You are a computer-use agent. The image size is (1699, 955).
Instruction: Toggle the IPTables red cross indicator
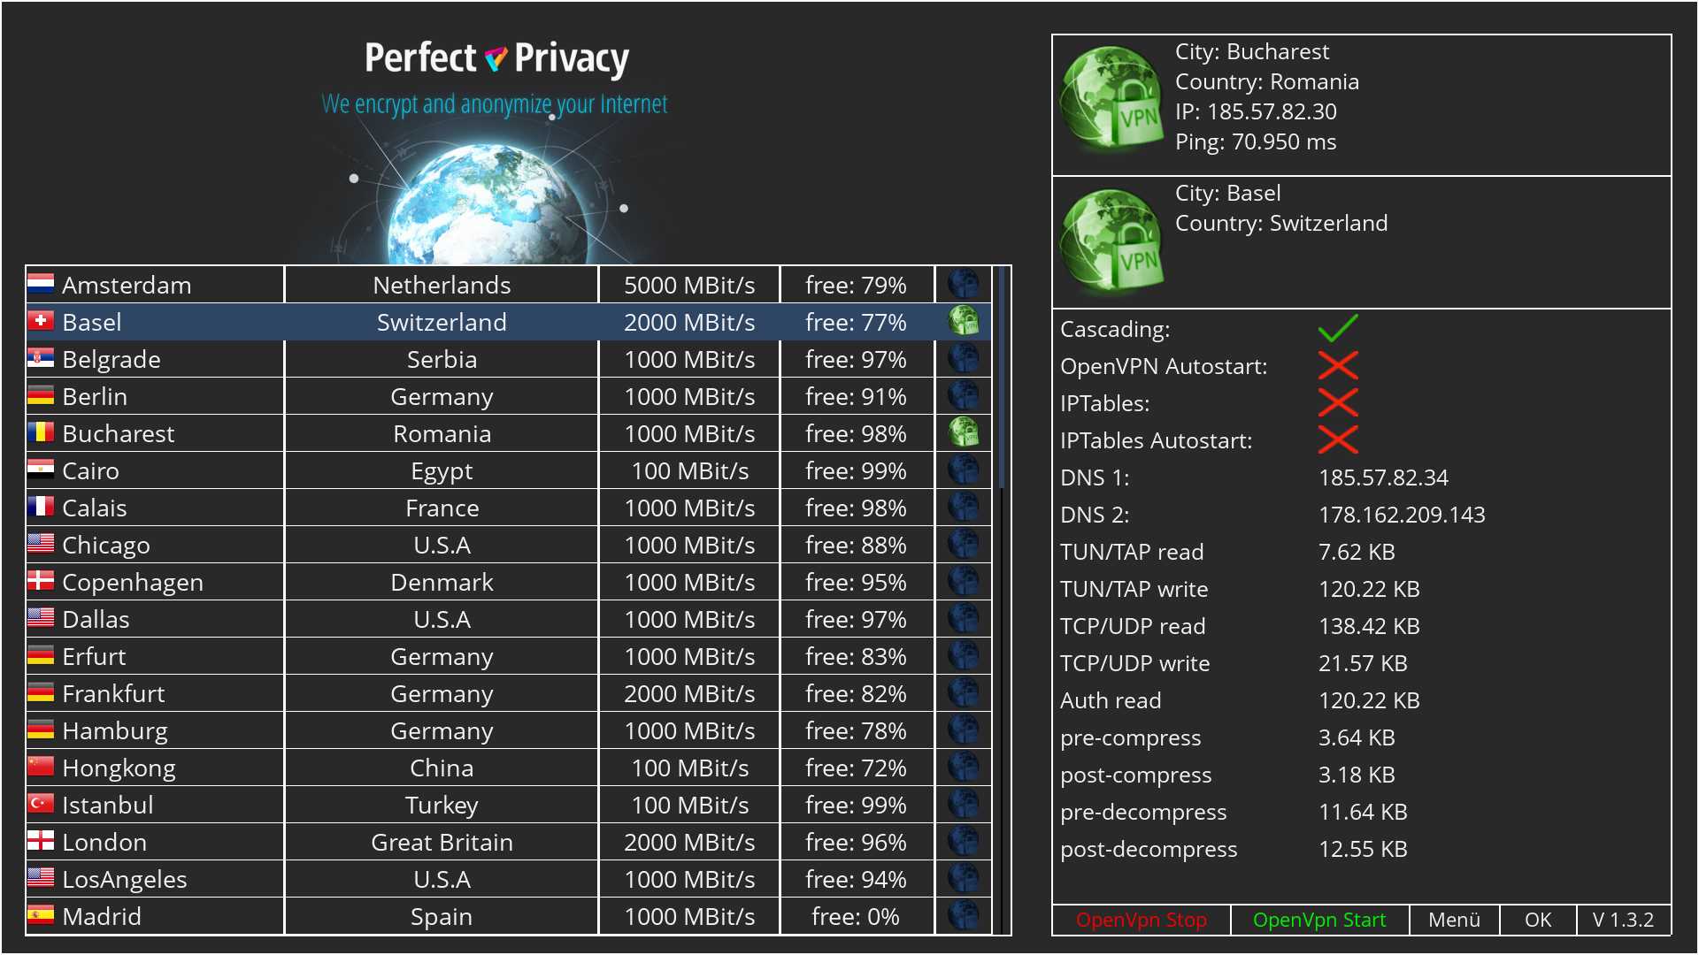click(1337, 402)
